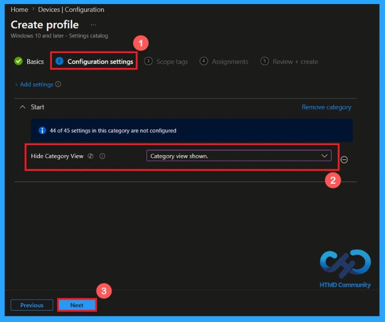Go to Devices | Configuration breadcrumb

(x=71, y=10)
